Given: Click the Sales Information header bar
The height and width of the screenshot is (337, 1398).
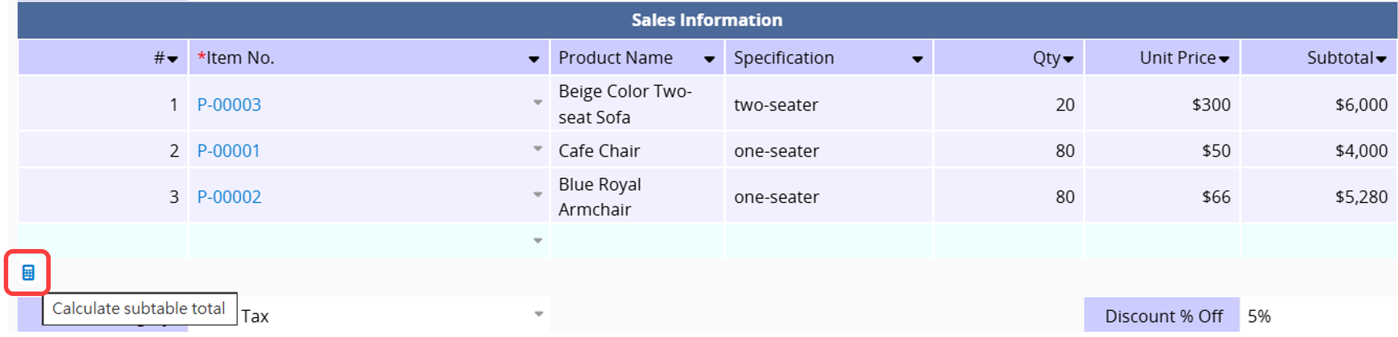Looking at the screenshot, I should (x=707, y=20).
